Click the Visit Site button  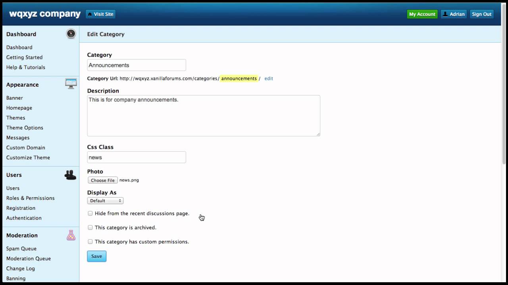click(x=100, y=14)
